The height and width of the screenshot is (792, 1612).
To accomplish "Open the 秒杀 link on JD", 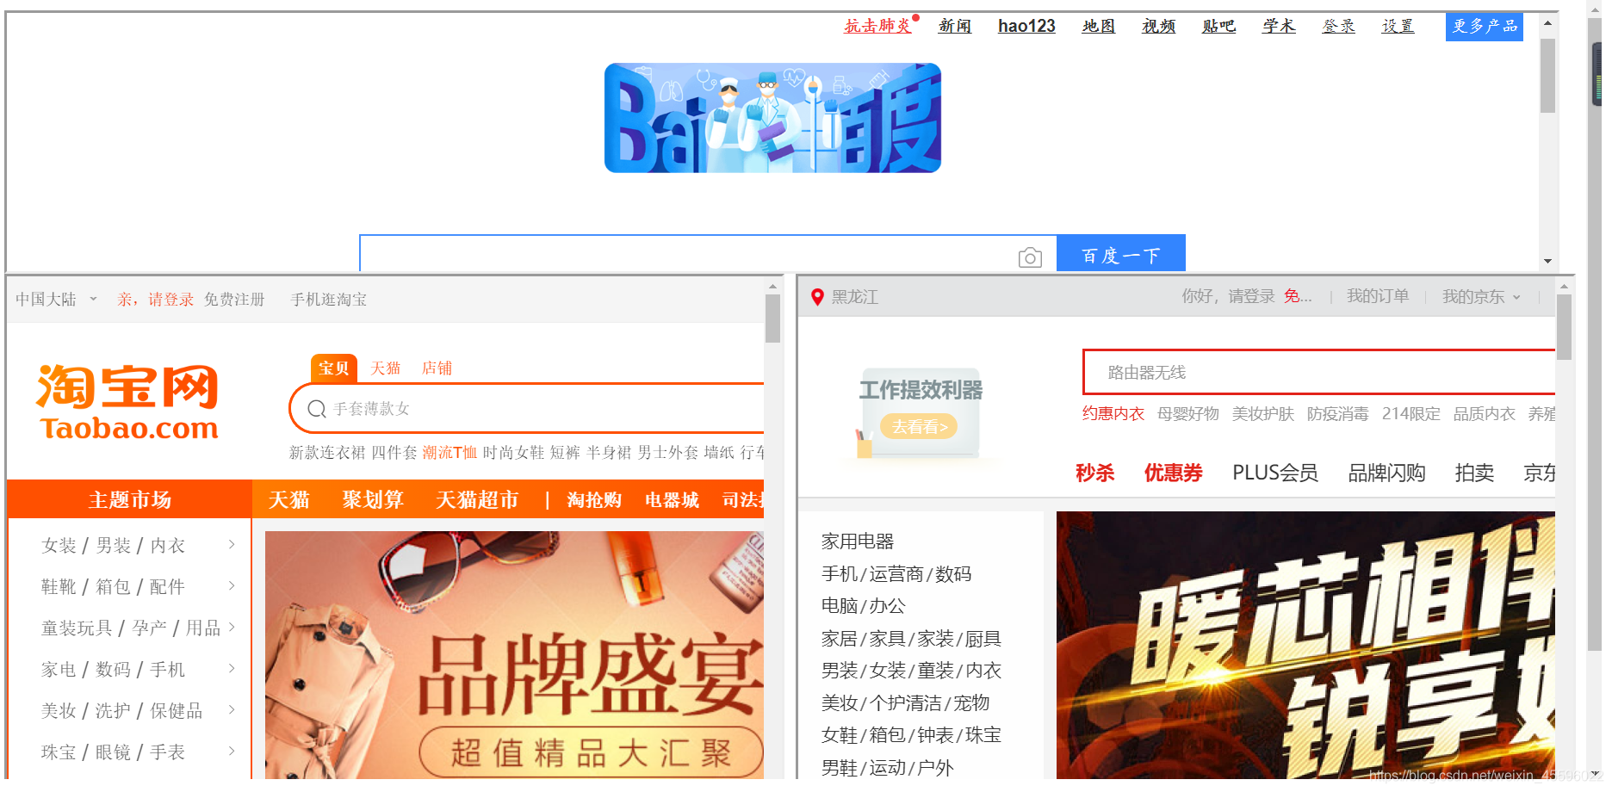I will pyautogui.click(x=1094, y=473).
